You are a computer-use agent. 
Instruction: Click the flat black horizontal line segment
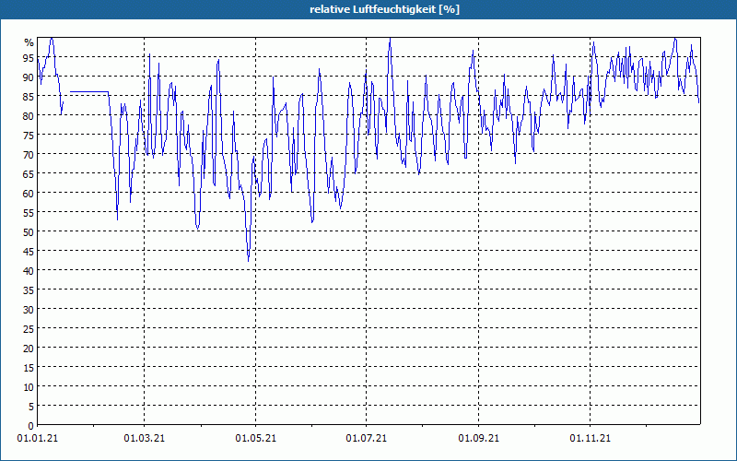(x=89, y=92)
